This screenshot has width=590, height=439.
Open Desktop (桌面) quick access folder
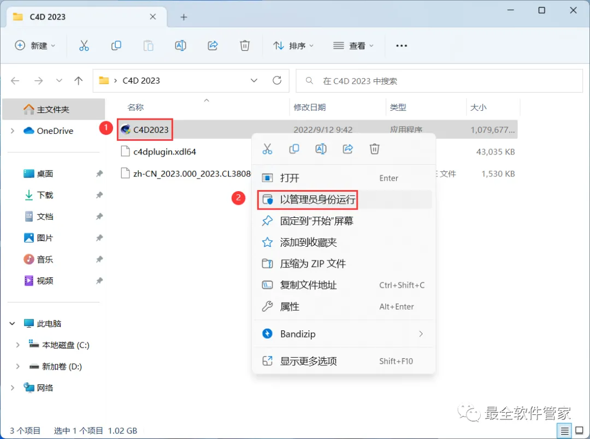[38, 174]
